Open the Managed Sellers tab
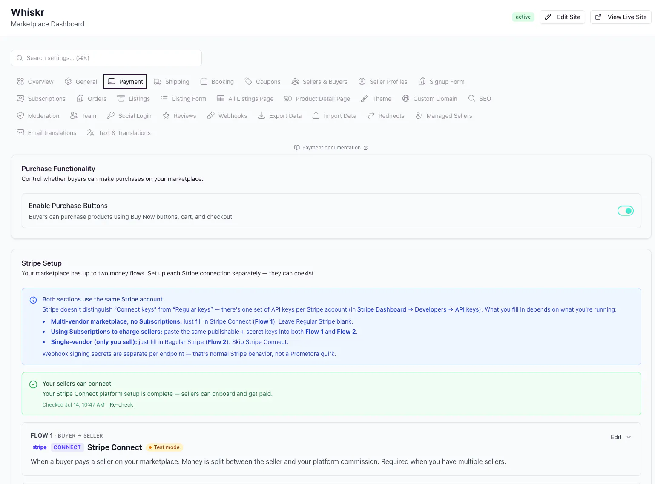The image size is (655, 484). pyautogui.click(x=444, y=115)
